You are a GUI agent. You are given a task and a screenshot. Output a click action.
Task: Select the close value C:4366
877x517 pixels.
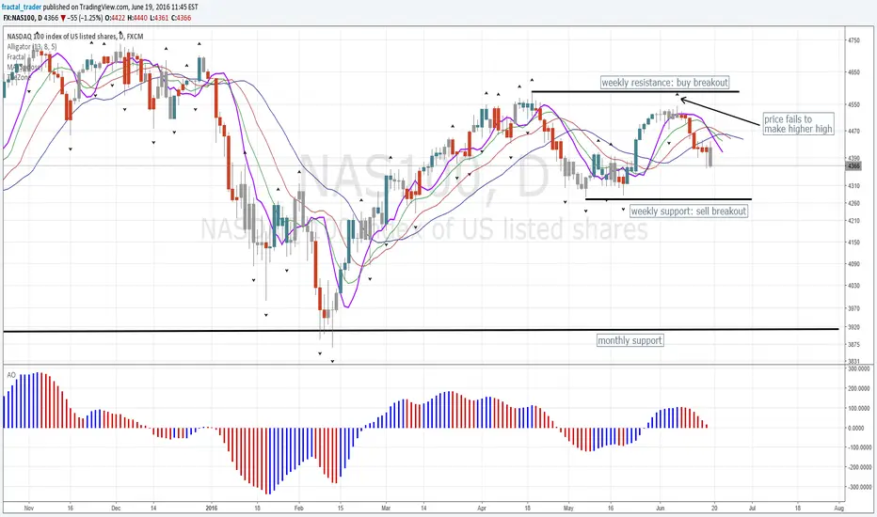point(181,18)
